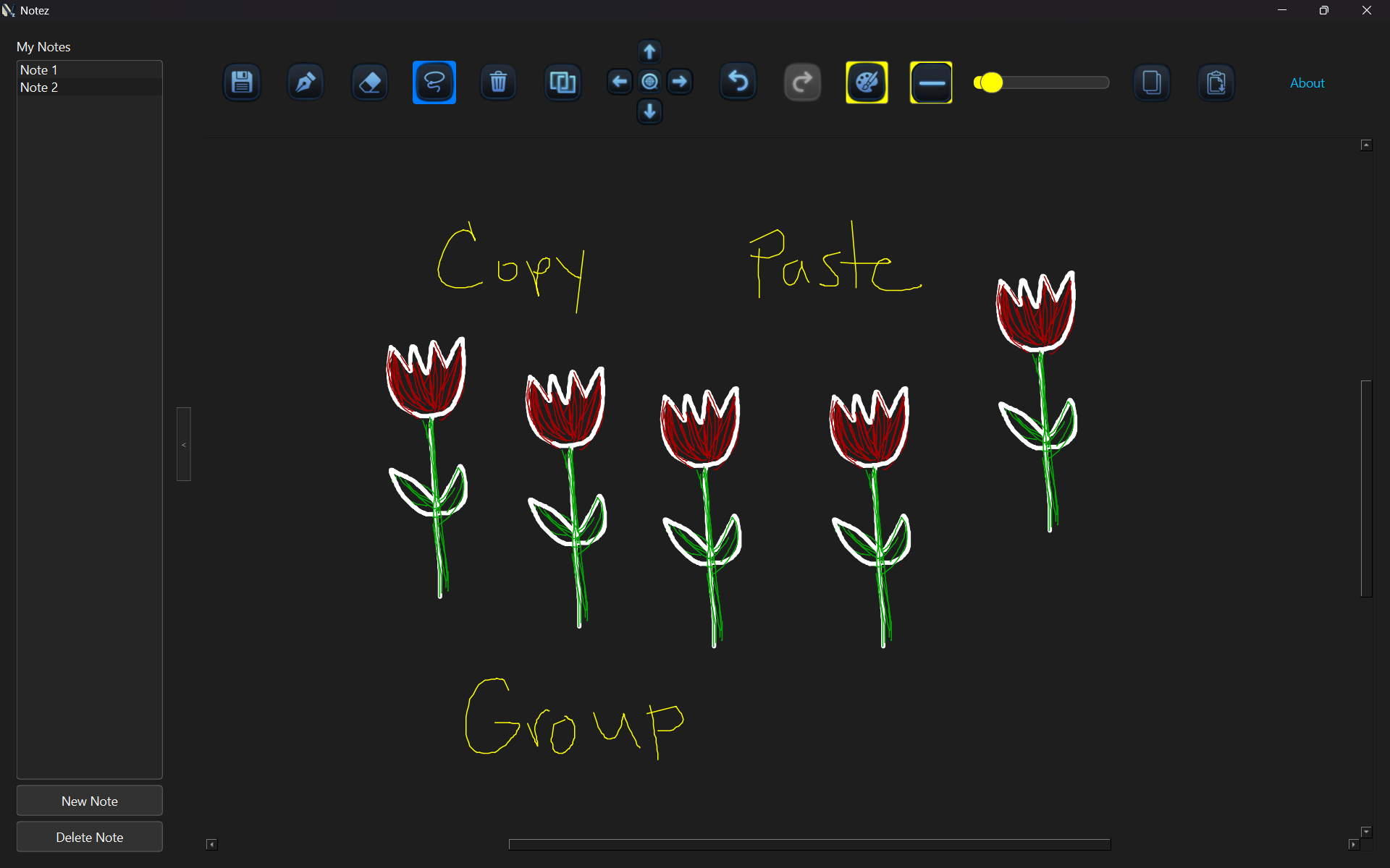Paste from the clipboard icon
Image resolution: width=1390 pixels, height=868 pixels.
coord(1216,82)
